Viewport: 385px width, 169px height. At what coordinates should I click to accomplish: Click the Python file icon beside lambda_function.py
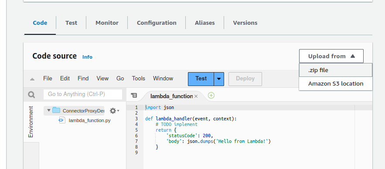point(62,120)
